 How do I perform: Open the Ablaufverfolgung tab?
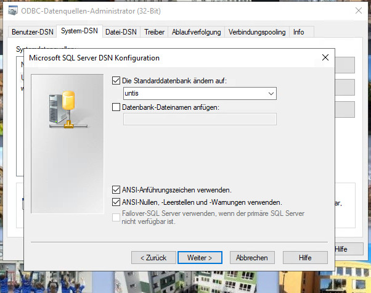point(197,31)
